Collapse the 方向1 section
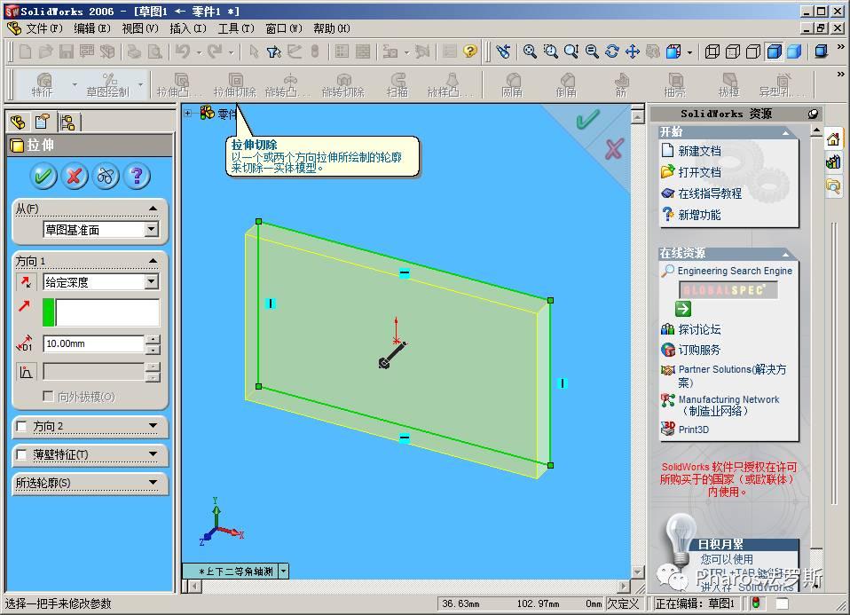 (153, 261)
